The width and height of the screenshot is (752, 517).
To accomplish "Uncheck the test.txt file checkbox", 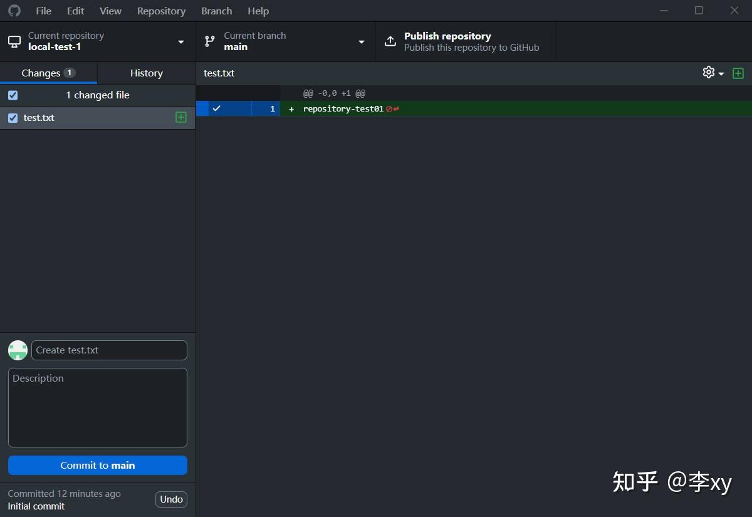I will click(x=13, y=117).
